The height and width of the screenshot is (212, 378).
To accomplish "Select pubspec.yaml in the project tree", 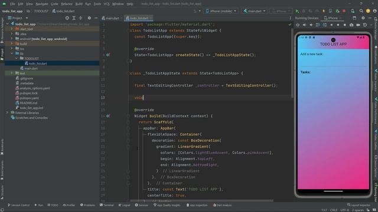I will (x=29, y=98).
